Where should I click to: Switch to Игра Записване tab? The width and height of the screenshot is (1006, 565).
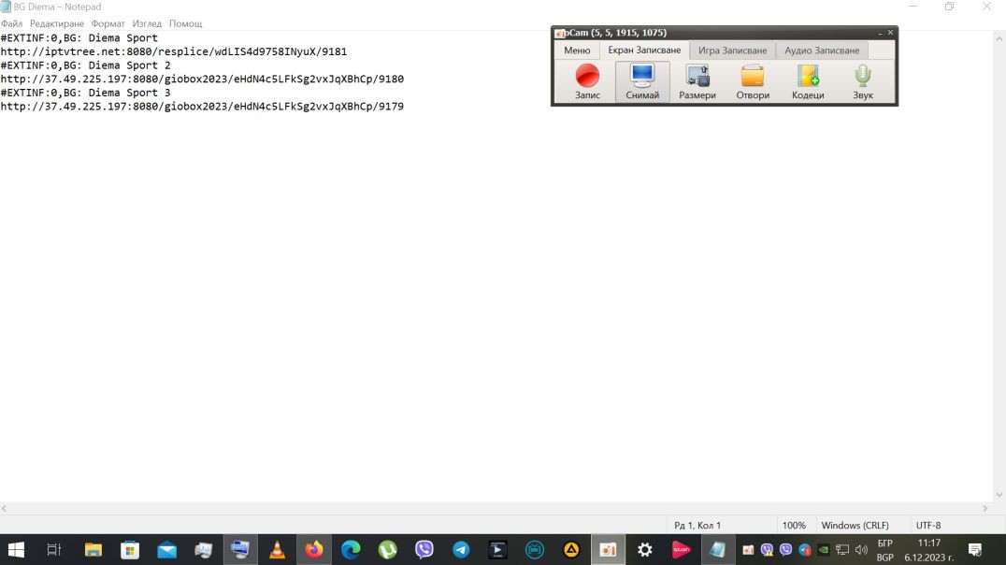click(733, 51)
